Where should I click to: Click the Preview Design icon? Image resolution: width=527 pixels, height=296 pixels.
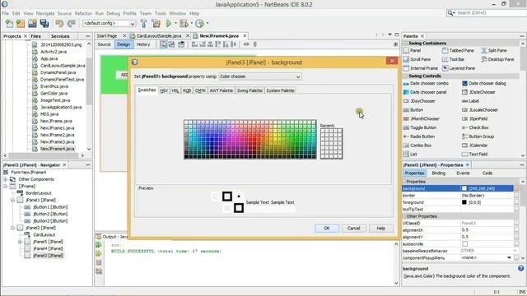click(181, 44)
